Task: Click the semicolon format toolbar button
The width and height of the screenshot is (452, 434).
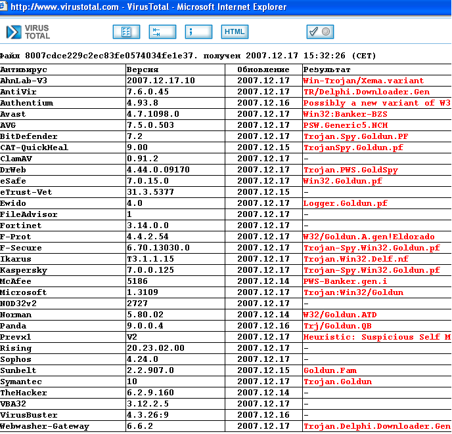Action: click(x=198, y=31)
